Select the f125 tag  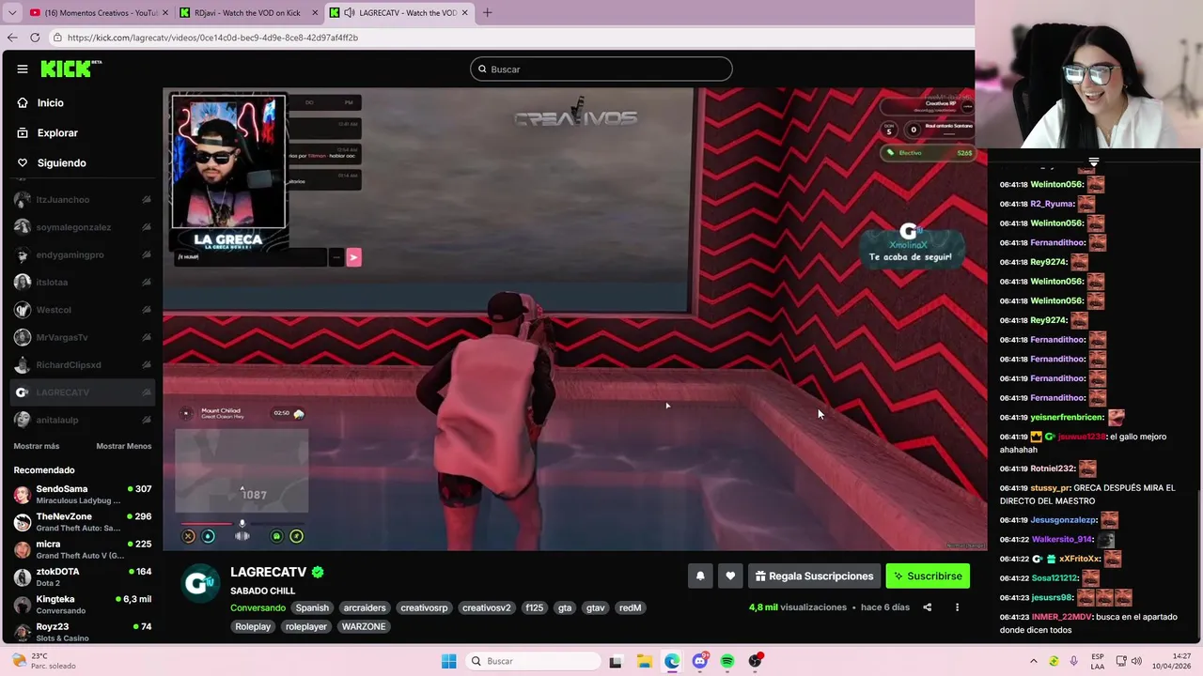tap(535, 607)
